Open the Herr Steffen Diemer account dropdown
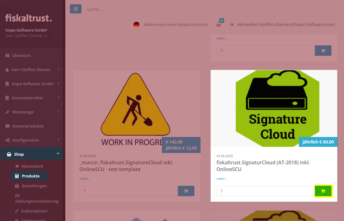Image resolution: width=344 pixels, height=221 pixels. [26, 36]
